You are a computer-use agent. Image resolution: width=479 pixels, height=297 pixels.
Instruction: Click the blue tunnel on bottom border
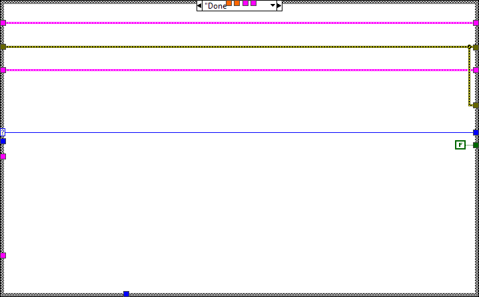[126, 294]
